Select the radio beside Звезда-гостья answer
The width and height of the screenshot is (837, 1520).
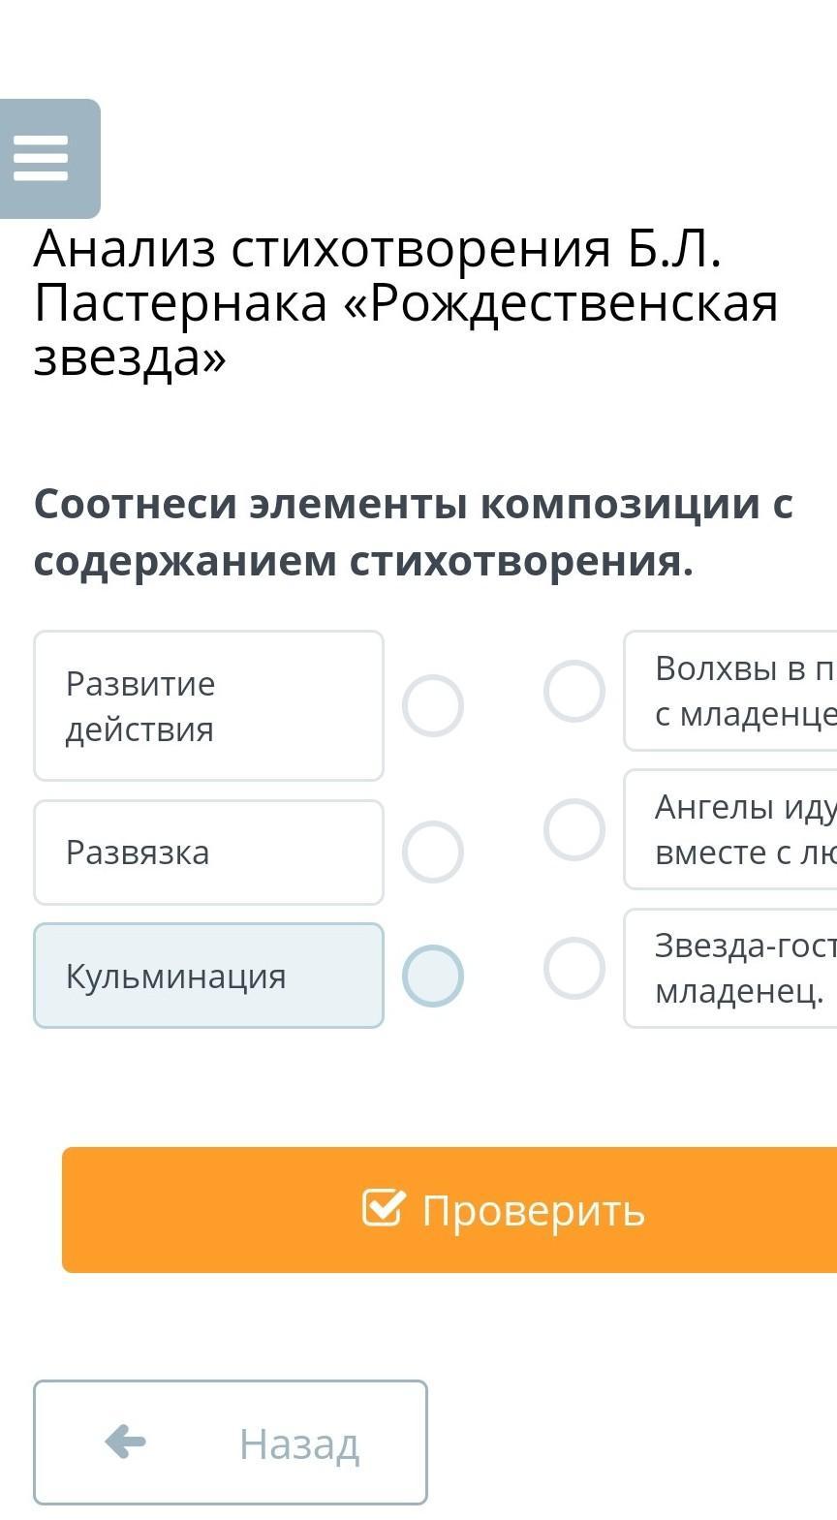[573, 968]
